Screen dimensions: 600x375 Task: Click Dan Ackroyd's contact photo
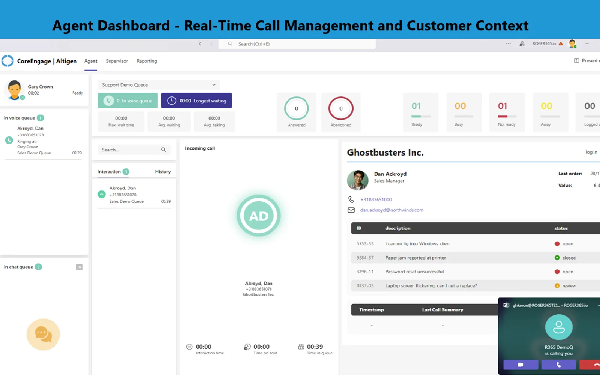click(358, 180)
